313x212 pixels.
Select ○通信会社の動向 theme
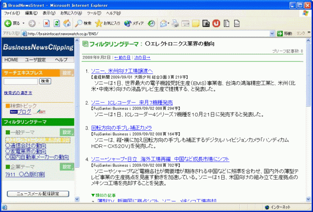(x=26, y=146)
